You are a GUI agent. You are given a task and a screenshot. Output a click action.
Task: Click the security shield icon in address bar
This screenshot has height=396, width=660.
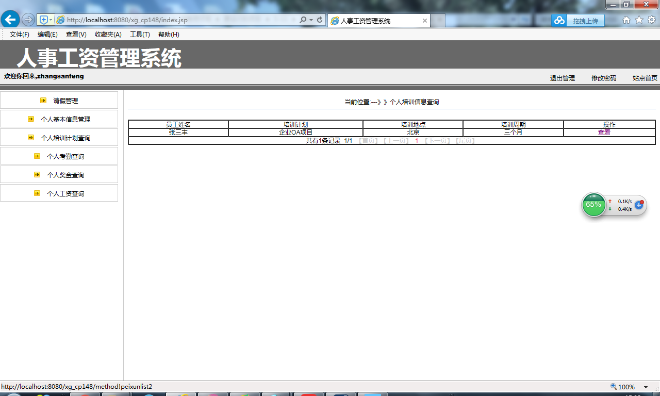point(44,20)
